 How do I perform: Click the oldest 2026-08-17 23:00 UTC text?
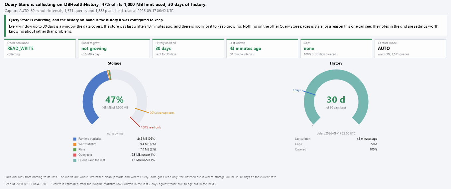[336, 133]
